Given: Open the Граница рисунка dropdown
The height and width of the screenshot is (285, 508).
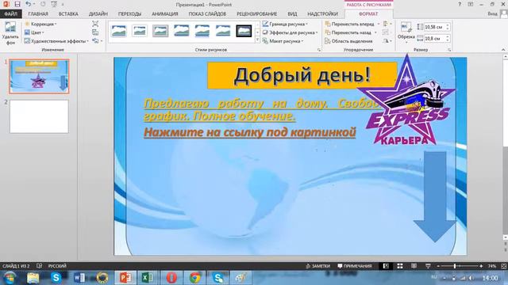Looking at the screenshot, I should 285,24.
